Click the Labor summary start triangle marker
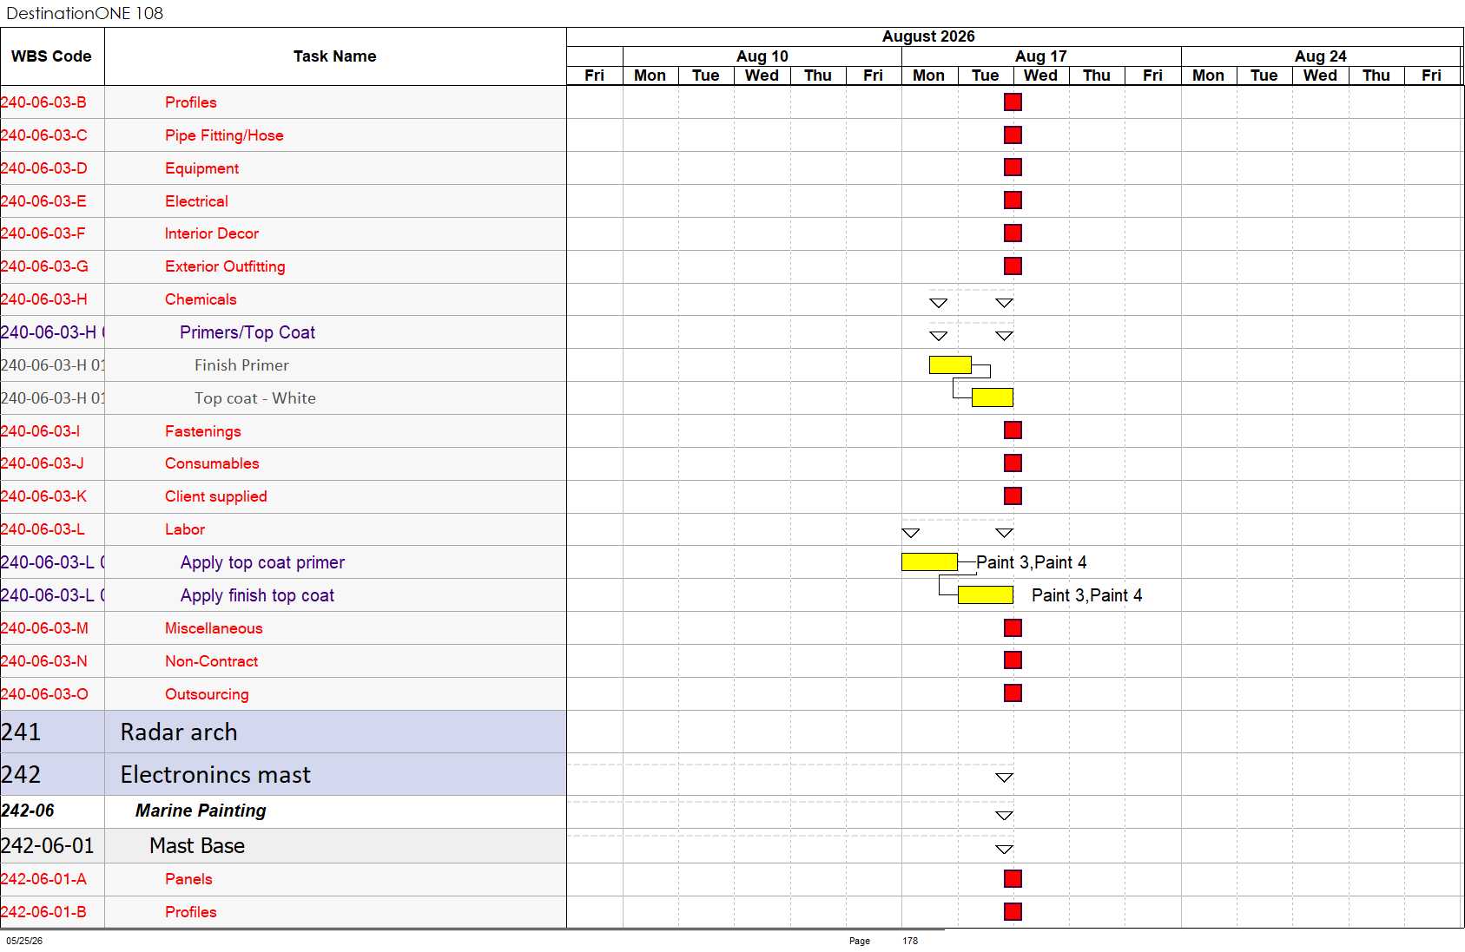 (x=911, y=533)
